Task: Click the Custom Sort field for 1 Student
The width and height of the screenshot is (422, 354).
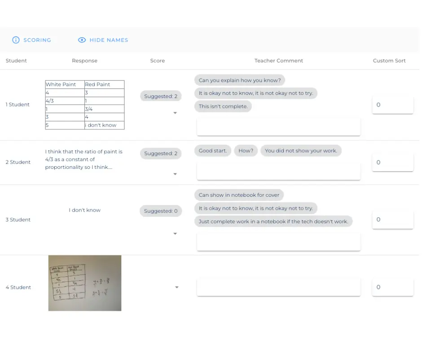Action: pos(392,105)
